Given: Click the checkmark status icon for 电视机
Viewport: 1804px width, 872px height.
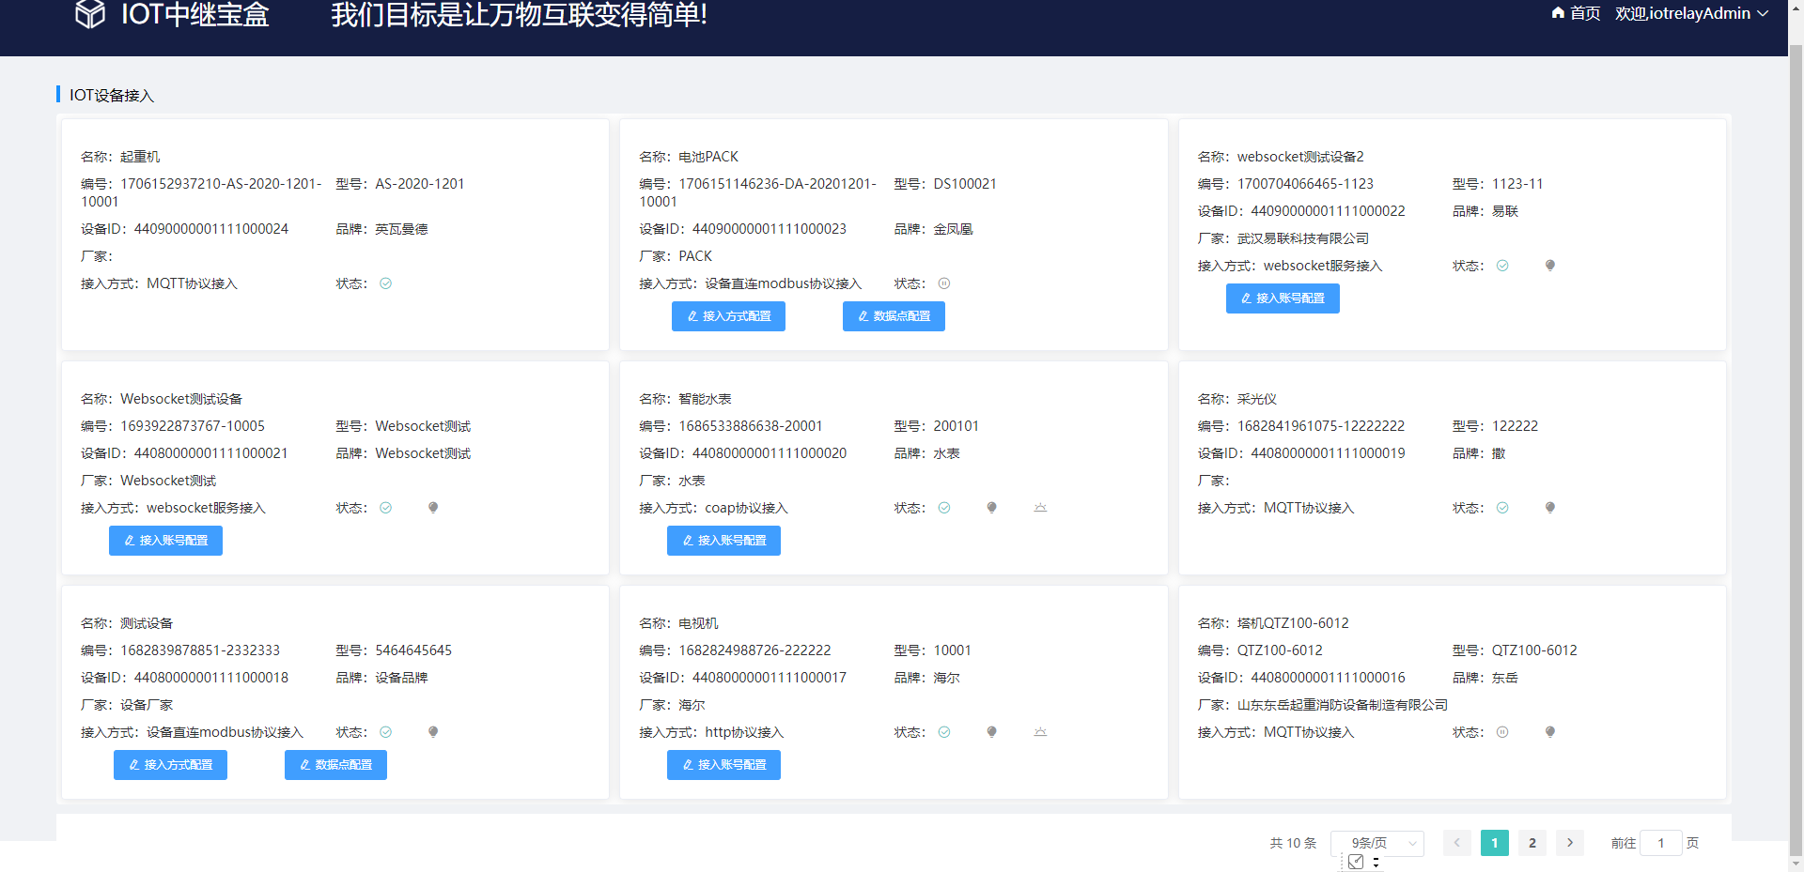Looking at the screenshot, I should tap(944, 731).
